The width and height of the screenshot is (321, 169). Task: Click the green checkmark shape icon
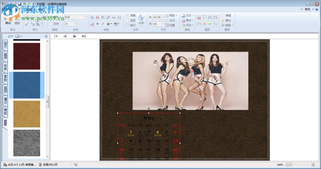(x=210, y=24)
